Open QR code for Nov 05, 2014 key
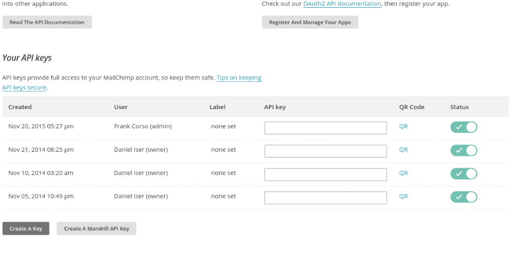This screenshot has width=519, height=253. 403,196
